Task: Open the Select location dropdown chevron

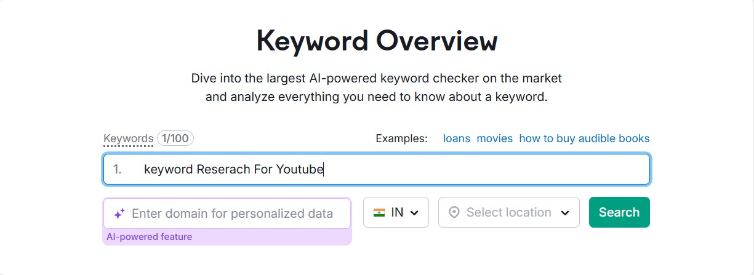Action: coord(565,213)
